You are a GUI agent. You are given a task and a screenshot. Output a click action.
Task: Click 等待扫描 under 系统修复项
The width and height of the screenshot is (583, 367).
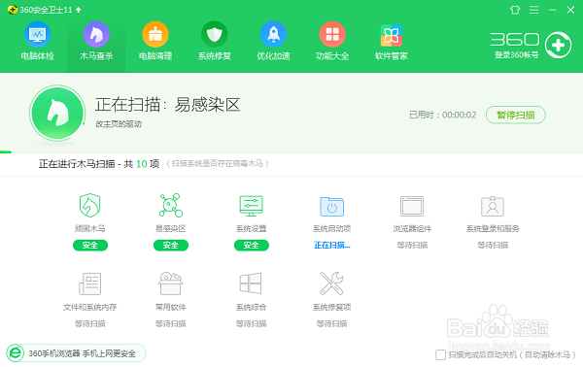pos(332,324)
